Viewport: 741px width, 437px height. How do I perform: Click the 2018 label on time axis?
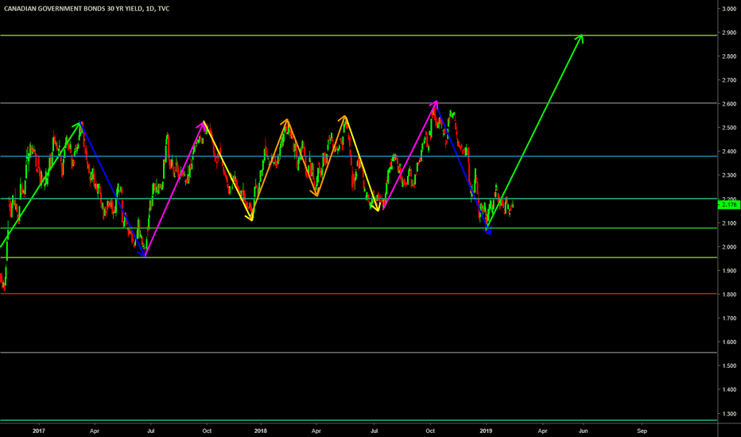click(x=261, y=431)
